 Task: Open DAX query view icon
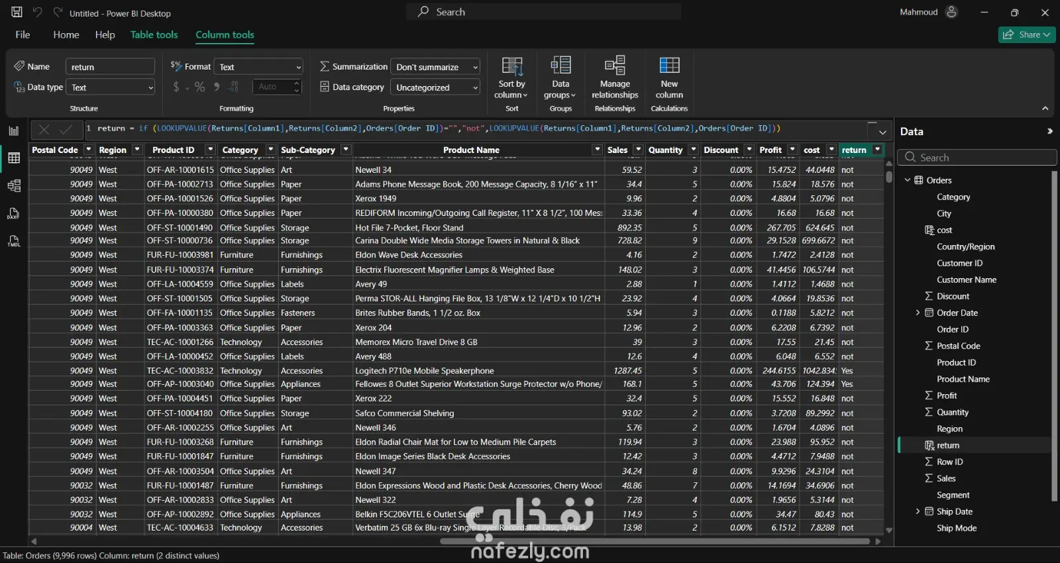[14, 213]
